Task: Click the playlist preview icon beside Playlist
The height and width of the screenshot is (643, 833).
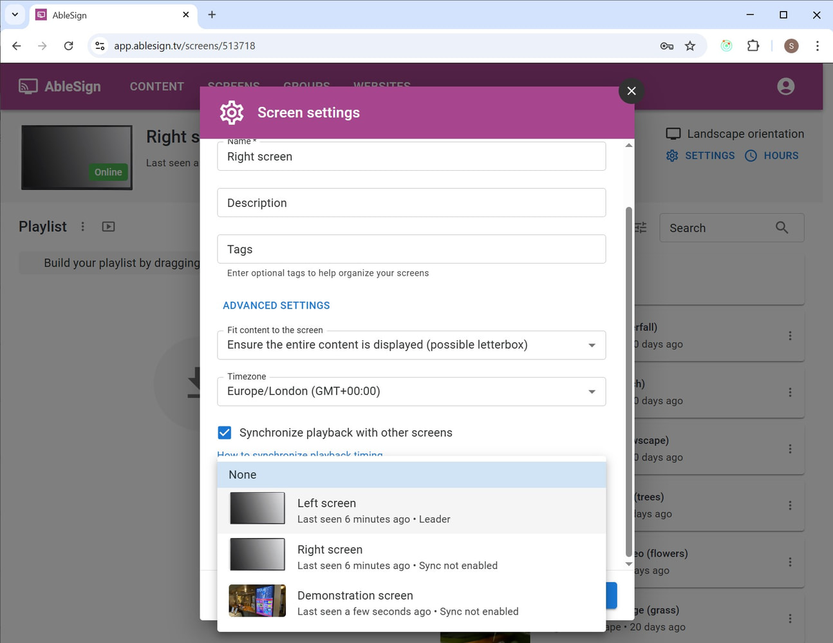Action: 108,226
